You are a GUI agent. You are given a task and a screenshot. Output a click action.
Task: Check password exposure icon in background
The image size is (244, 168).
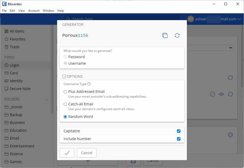pos(212,94)
